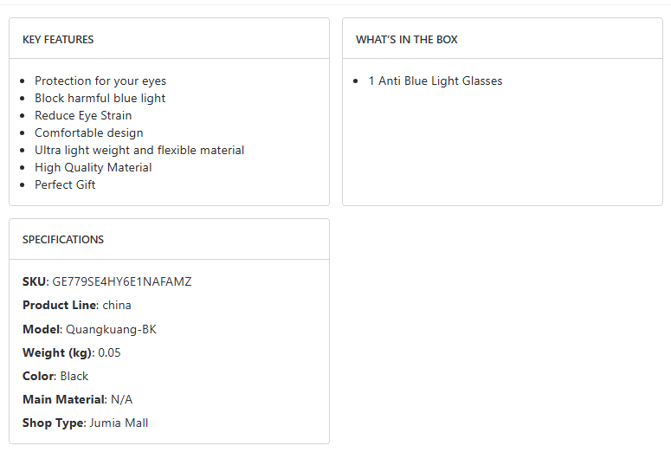Click 'Ultra light weight and flexible material'

click(x=139, y=150)
